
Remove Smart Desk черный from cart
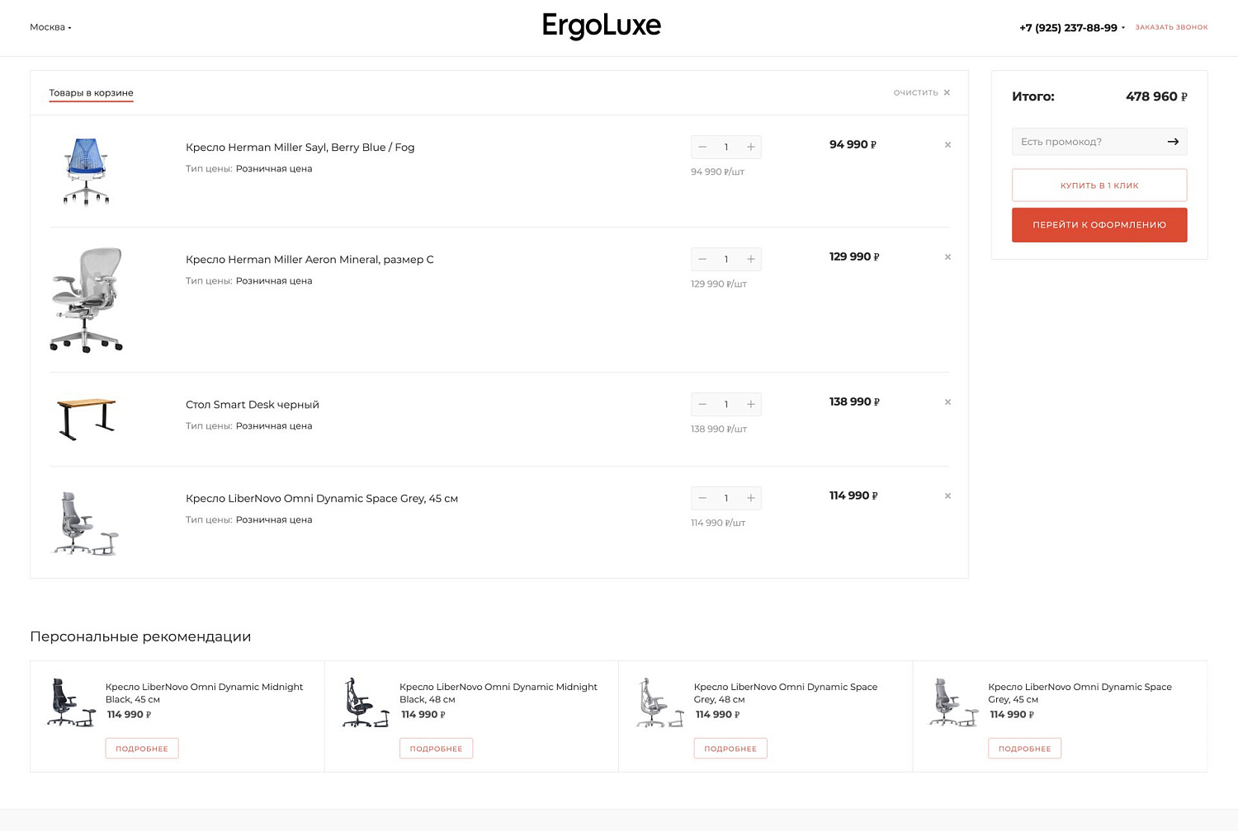point(947,401)
